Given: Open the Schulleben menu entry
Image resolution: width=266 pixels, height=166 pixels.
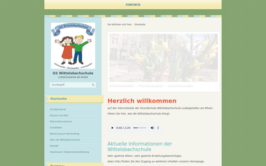Looking at the screenshot, I should (x=56, y=128).
